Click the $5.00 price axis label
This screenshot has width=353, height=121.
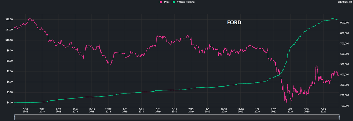[9, 92]
